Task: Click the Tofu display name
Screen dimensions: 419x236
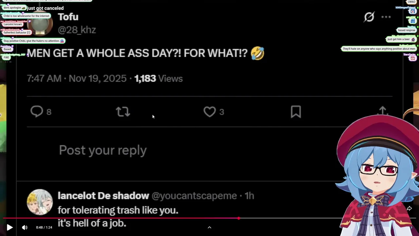Action: 68,17
